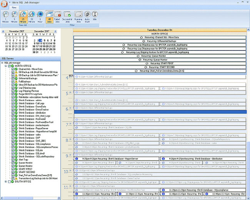Click green status icon of Alert Trap
This screenshot has width=250, height=200.
pyautogui.click(x=16, y=160)
